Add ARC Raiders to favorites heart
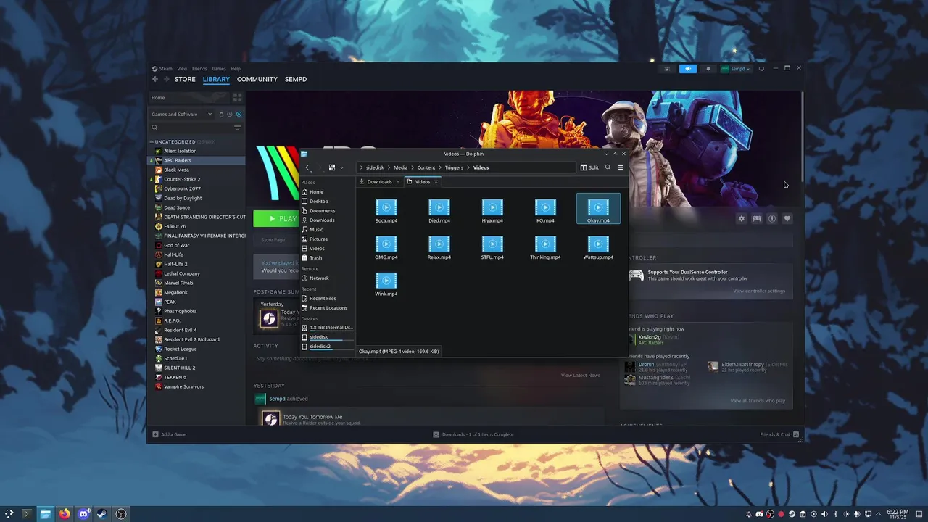 [x=787, y=218]
